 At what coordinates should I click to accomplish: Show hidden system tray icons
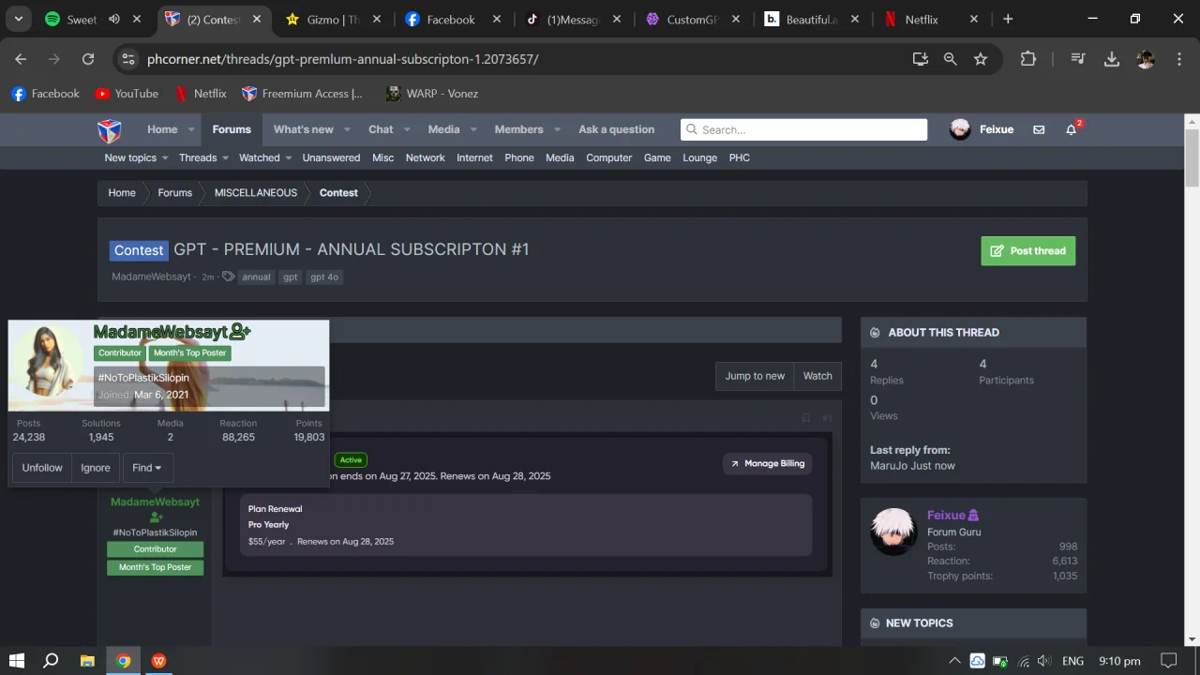[954, 660]
